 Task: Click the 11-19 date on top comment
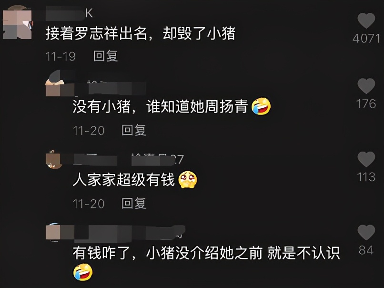(x=61, y=57)
